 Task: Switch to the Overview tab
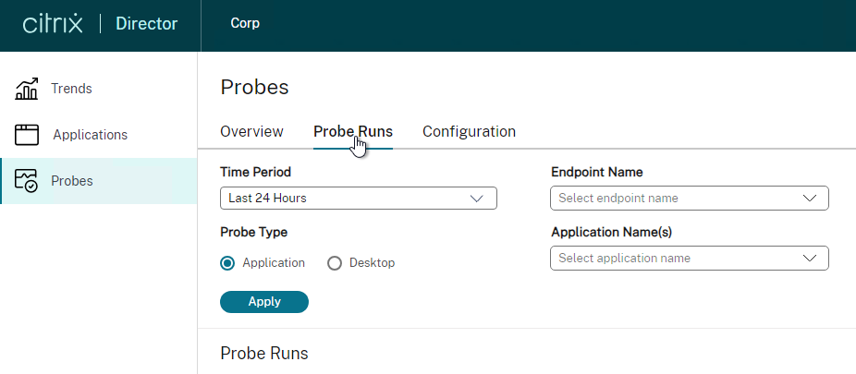(x=251, y=132)
